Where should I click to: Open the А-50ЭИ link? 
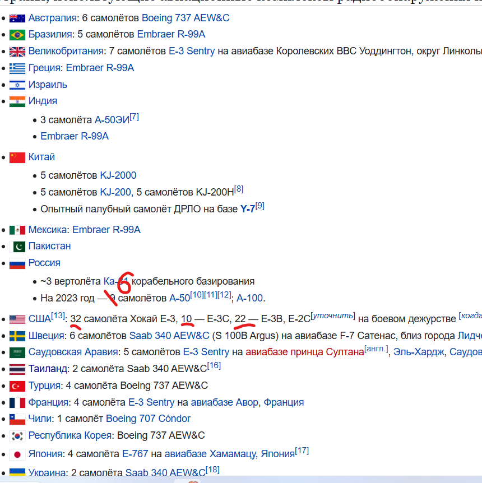[x=112, y=120]
